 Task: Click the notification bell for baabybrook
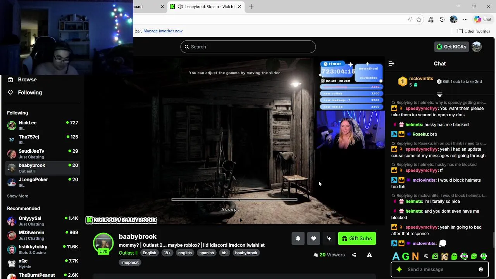(x=298, y=239)
